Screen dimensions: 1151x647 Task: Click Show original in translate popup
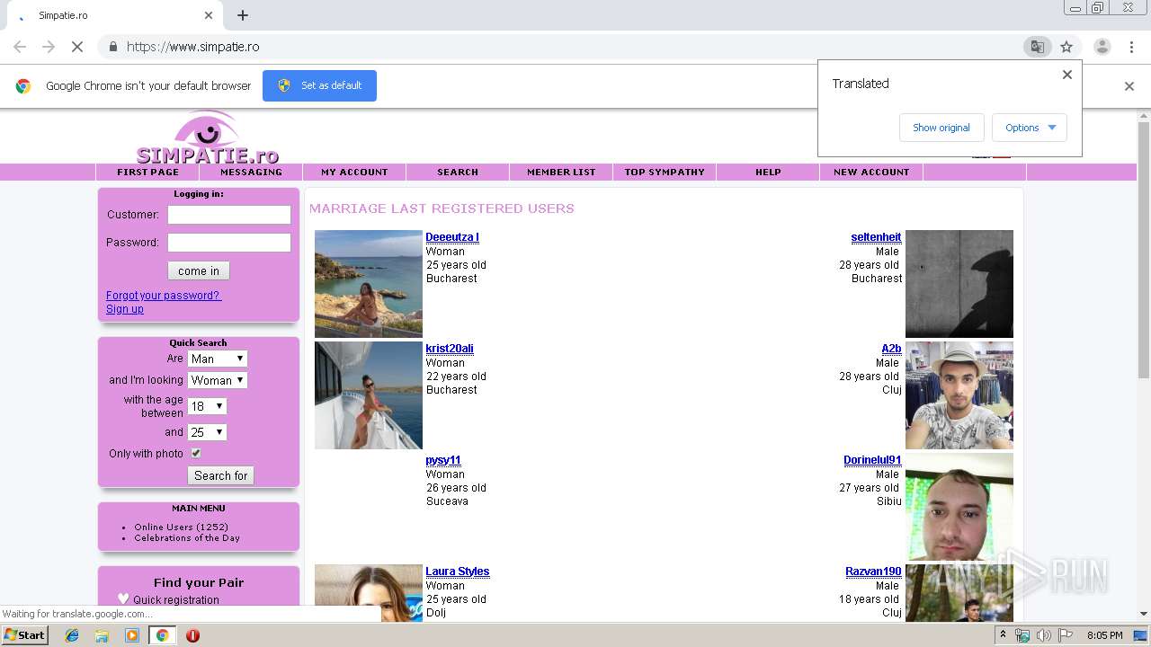[x=941, y=128]
